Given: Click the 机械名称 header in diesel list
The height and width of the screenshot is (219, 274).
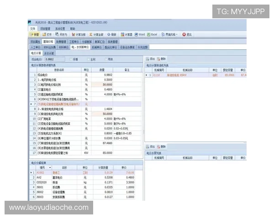Looking at the screenshot, I should tap(188, 70).
